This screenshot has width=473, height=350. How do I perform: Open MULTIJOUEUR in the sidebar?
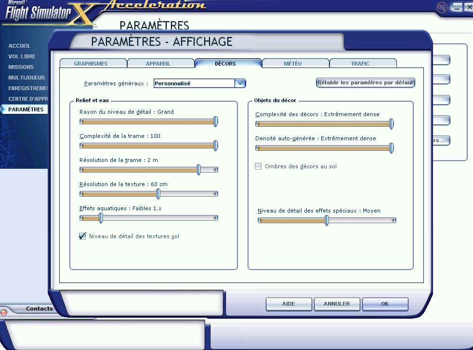pos(26,78)
